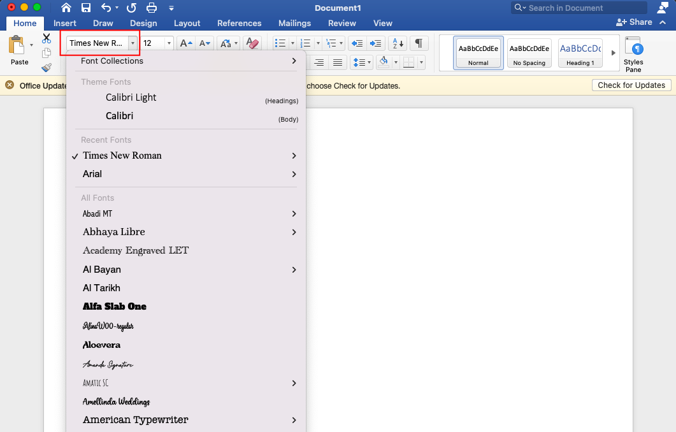The image size is (676, 432).
Task: Activate Format Painter brush
Action: (x=47, y=68)
